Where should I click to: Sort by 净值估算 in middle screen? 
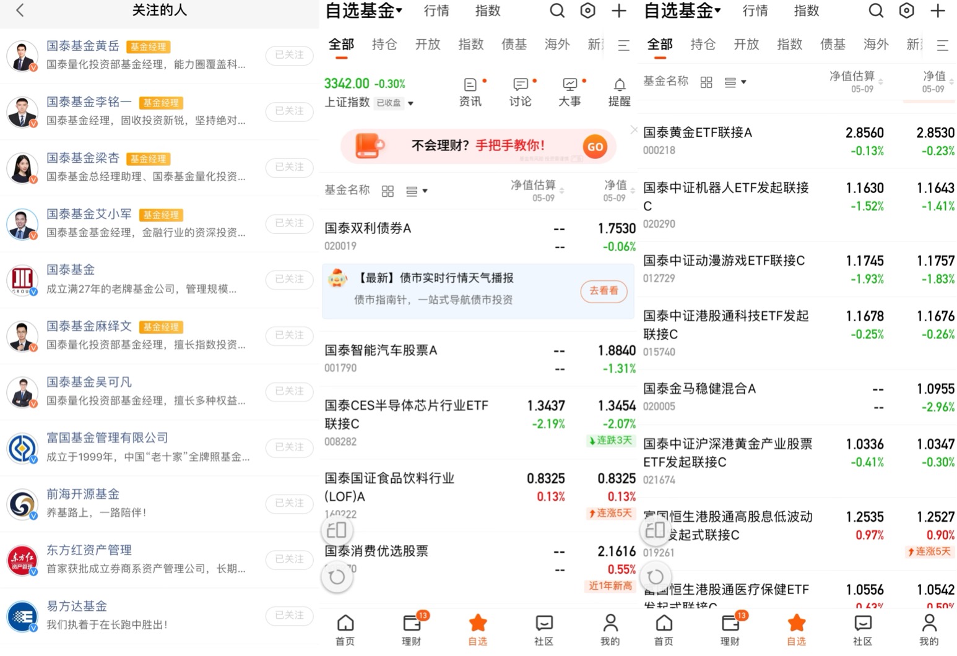click(x=537, y=191)
